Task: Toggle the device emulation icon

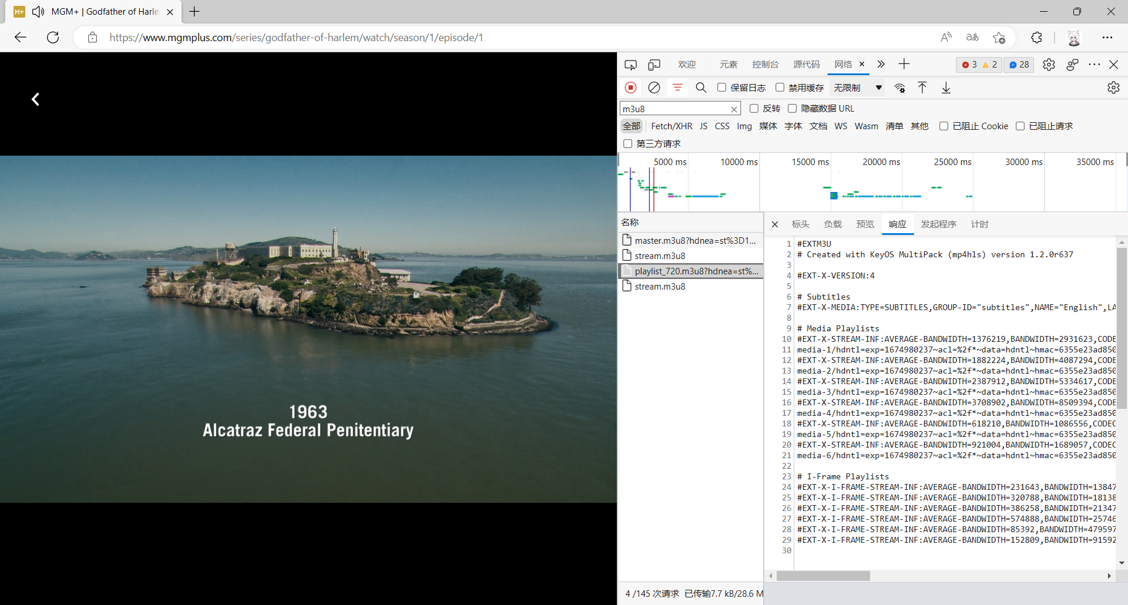Action: coord(654,65)
